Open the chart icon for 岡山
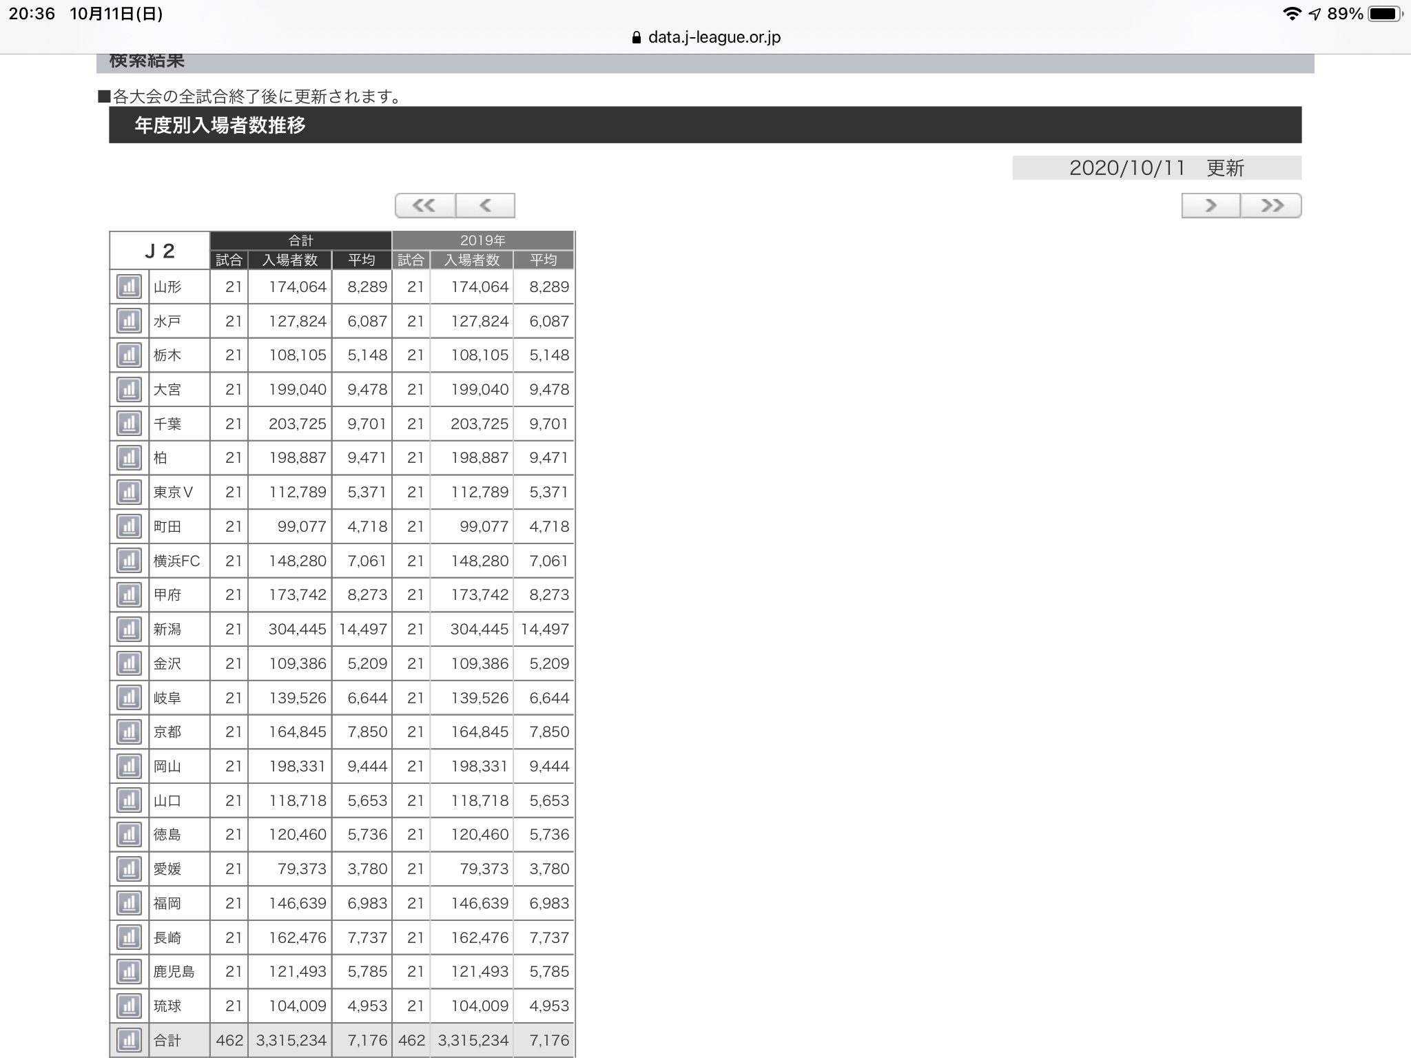Image resolution: width=1411 pixels, height=1058 pixels. (x=129, y=767)
